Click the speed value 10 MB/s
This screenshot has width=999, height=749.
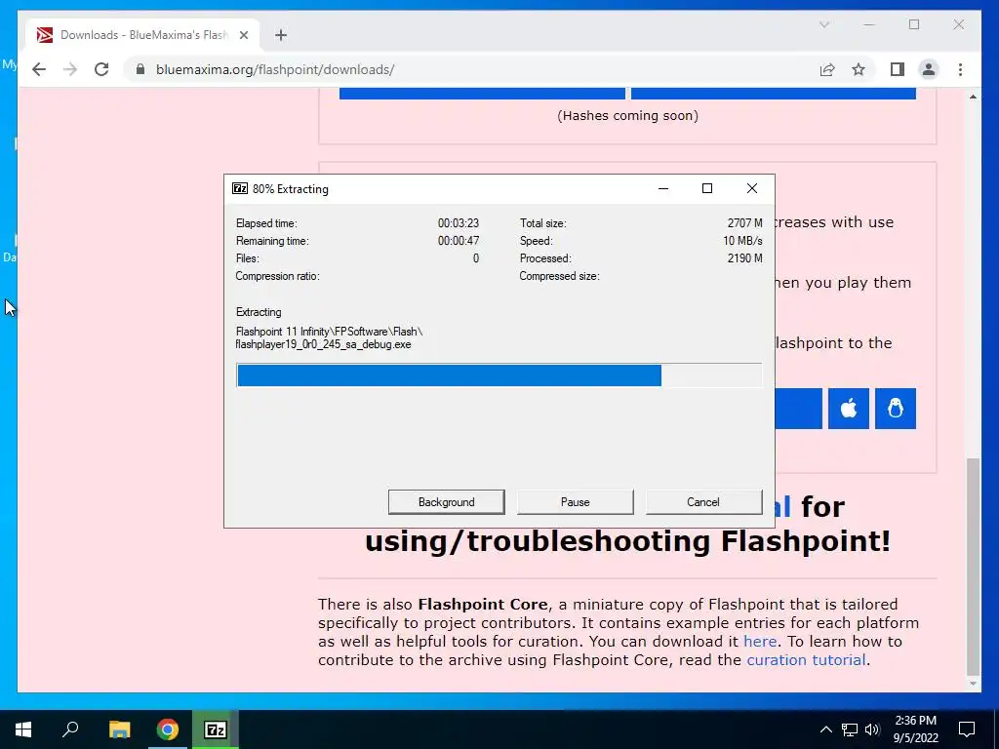click(742, 241)
